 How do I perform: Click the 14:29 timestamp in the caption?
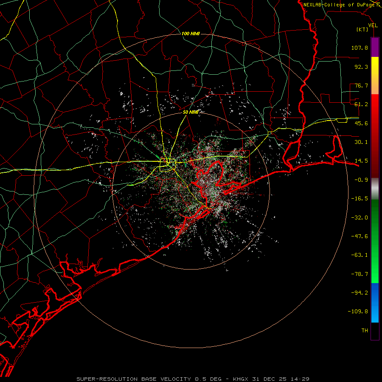[x=300, y=379]
